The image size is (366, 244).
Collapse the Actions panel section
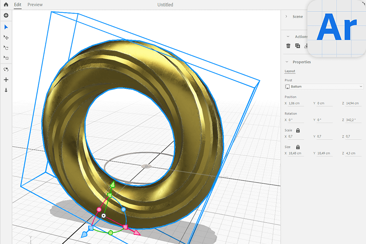pyautogui.click(x=288, y=37)
